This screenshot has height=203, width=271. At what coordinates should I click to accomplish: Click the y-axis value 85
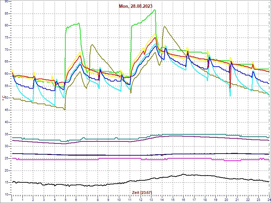click(6, 14)
